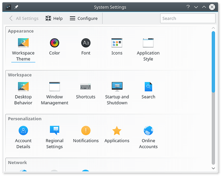Open Regional Settings module
This screenshot has width=222, height=177.
point(54,131)
